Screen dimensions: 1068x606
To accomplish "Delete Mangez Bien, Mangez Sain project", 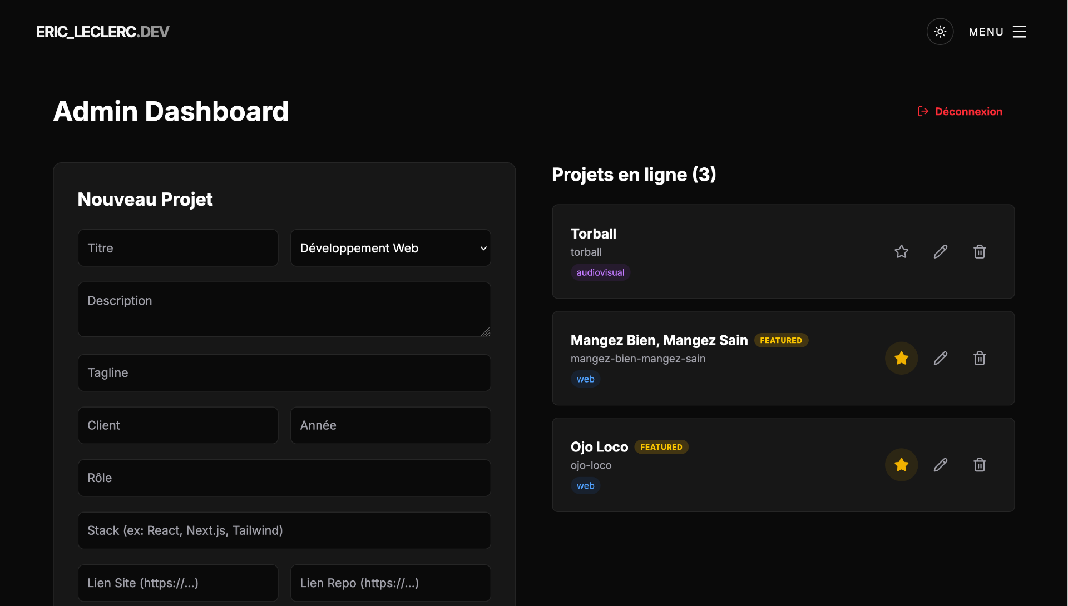I will 980,359.
